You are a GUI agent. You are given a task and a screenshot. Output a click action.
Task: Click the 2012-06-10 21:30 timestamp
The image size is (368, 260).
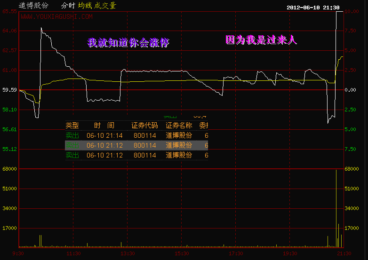click(x=312, y=8)
